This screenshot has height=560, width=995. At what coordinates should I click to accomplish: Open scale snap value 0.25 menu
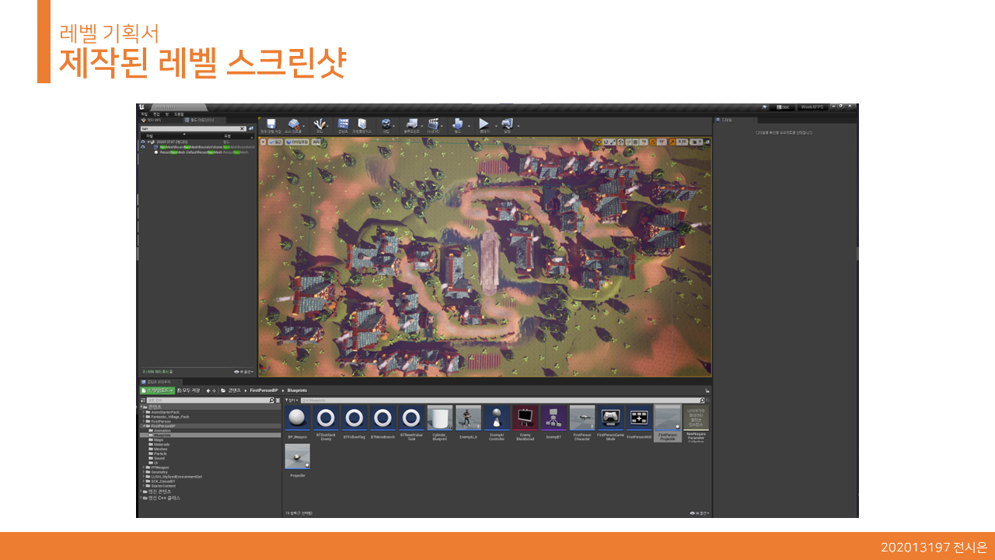(682, 142)
